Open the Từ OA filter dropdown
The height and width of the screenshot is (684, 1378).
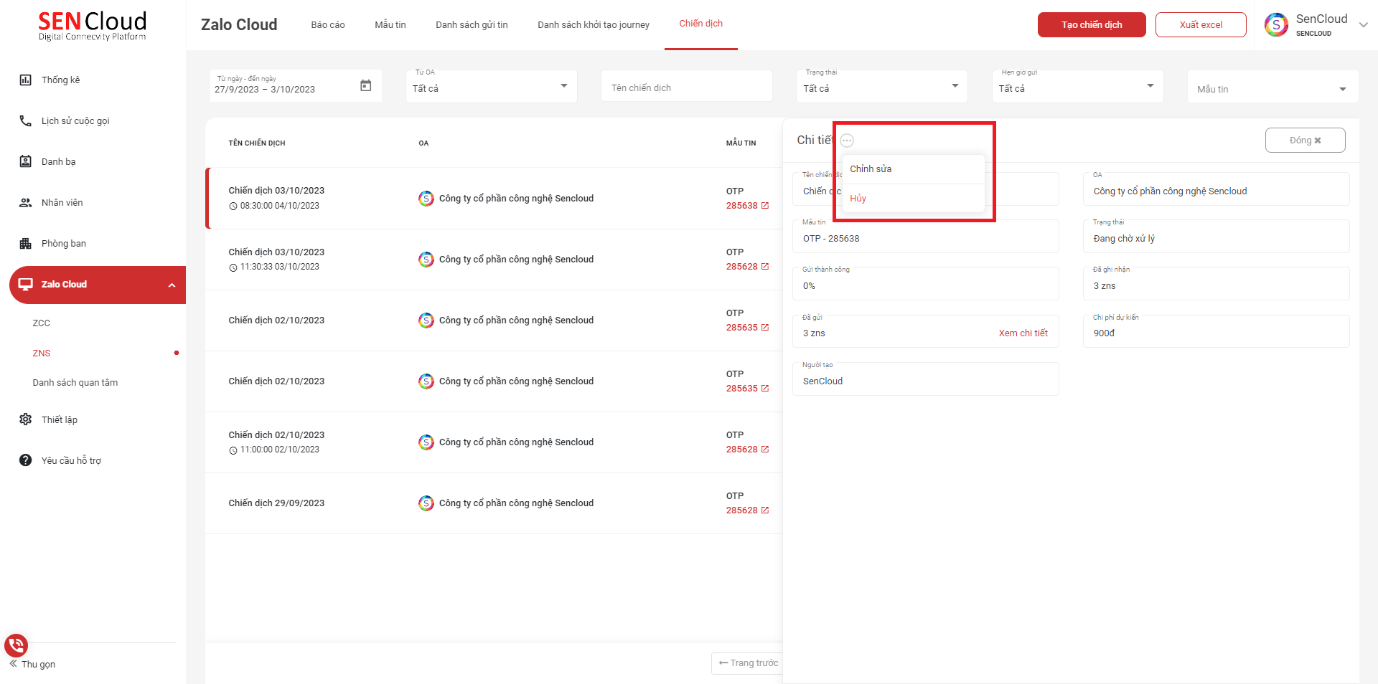pyautogui.click(x=563, y=86)
